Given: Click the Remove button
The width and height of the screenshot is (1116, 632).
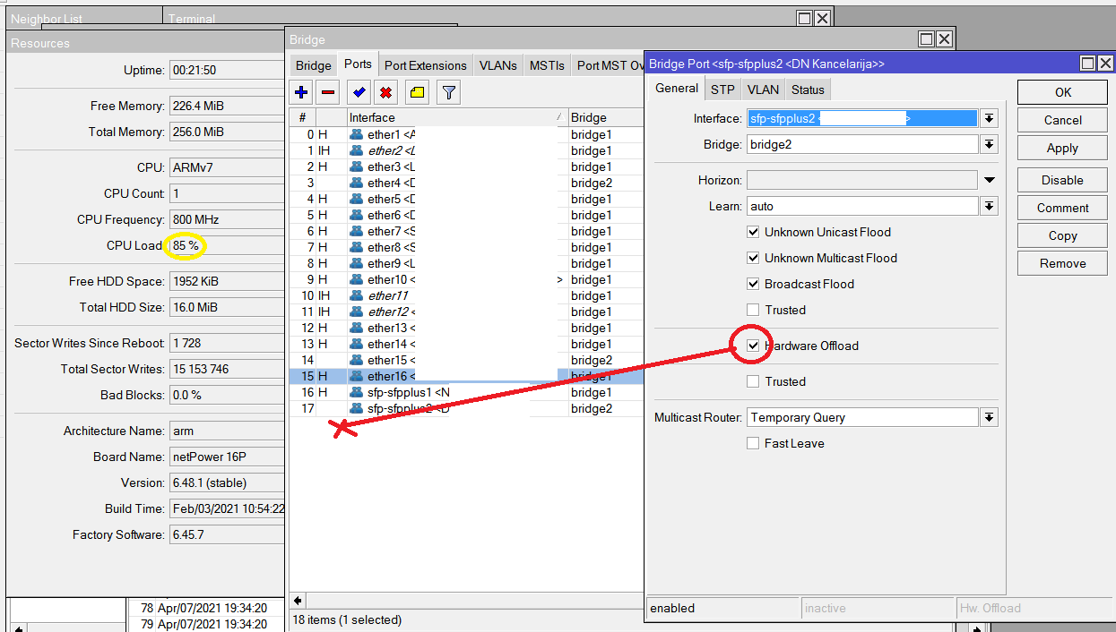Looking at the screenshot, I should [1063, 263].
